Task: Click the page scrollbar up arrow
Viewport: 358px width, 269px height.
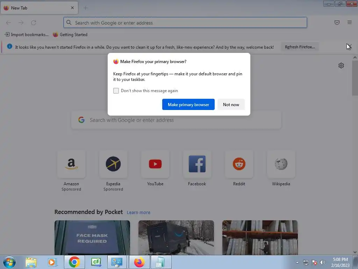Action: click(x=355, y=57)
